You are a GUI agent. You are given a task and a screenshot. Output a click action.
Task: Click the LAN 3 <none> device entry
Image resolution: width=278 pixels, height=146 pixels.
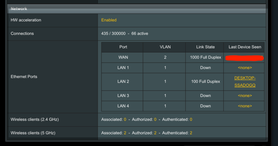coord(245,96)
